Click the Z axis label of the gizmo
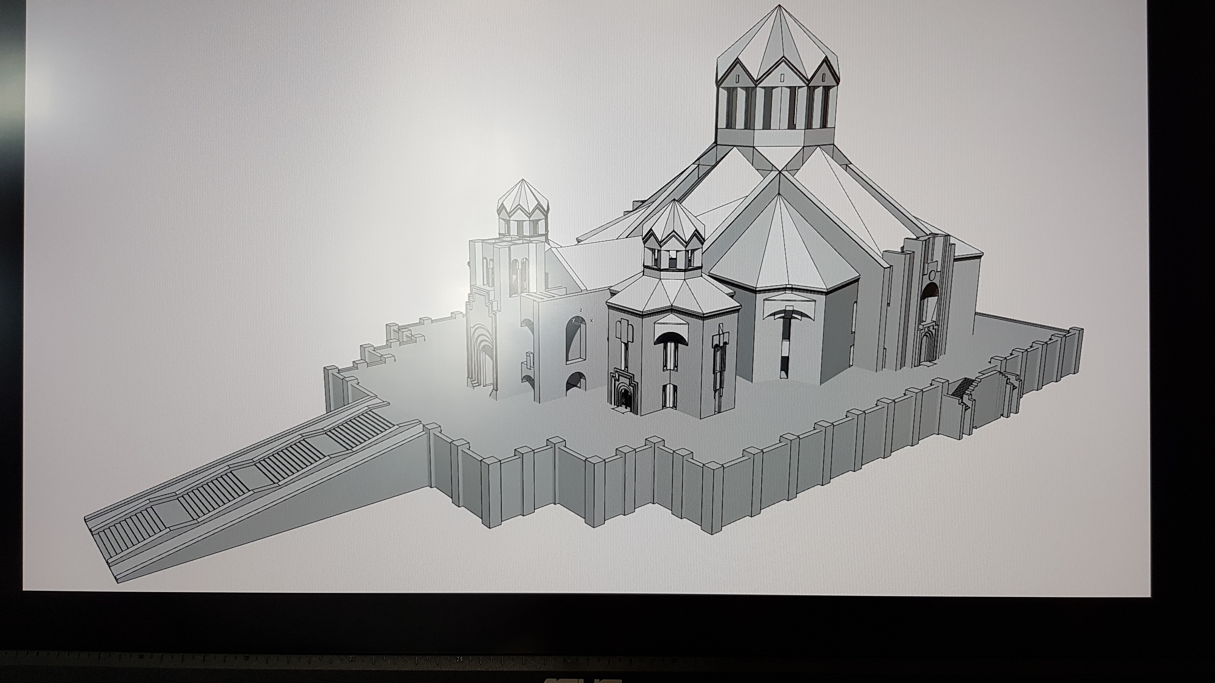The height and width of the screenshot is (683, 1215). point(581,310)
